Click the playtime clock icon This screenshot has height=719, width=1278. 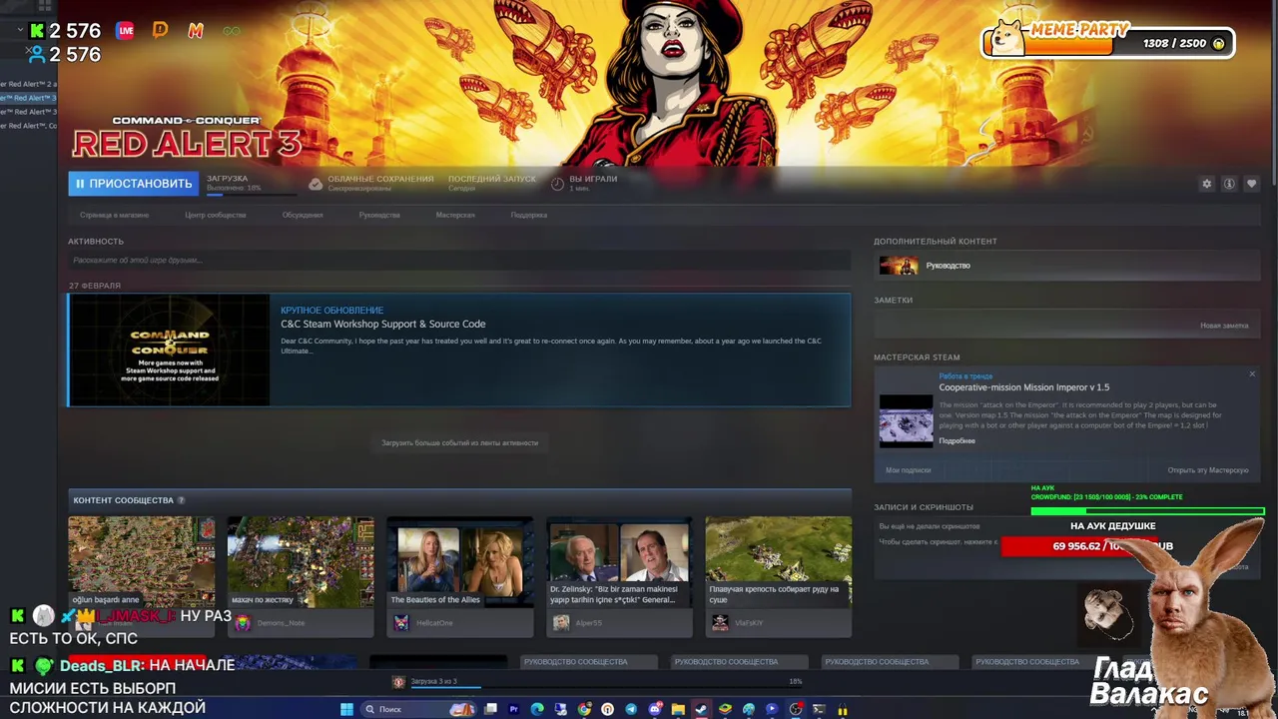click(x=557, y=183)
